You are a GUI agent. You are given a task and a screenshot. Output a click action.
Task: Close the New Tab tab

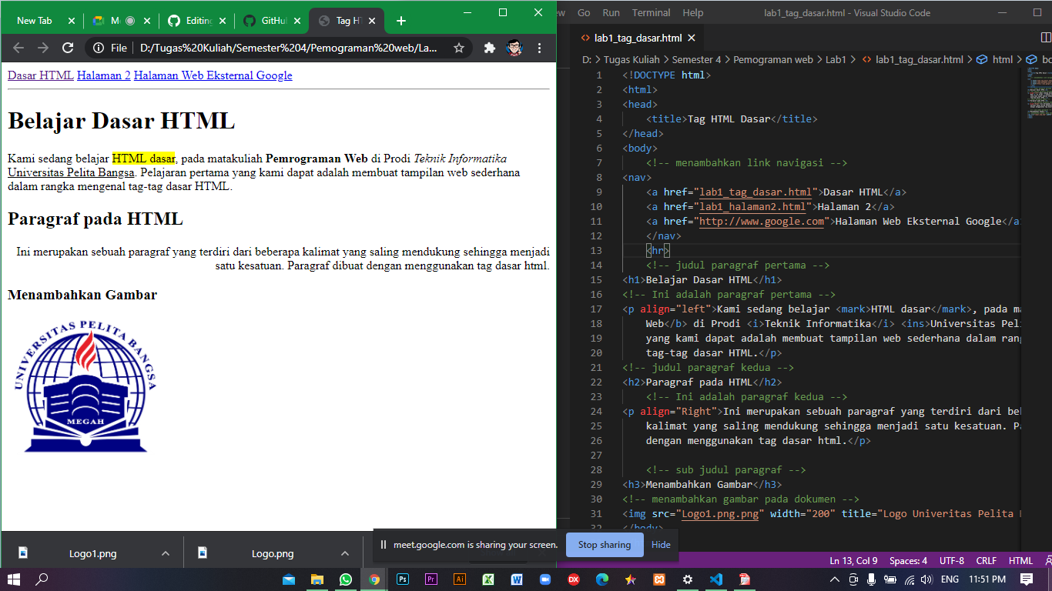click(72, 21)
